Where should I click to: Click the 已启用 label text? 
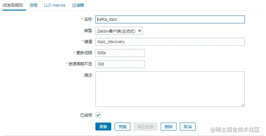[86, 115]
